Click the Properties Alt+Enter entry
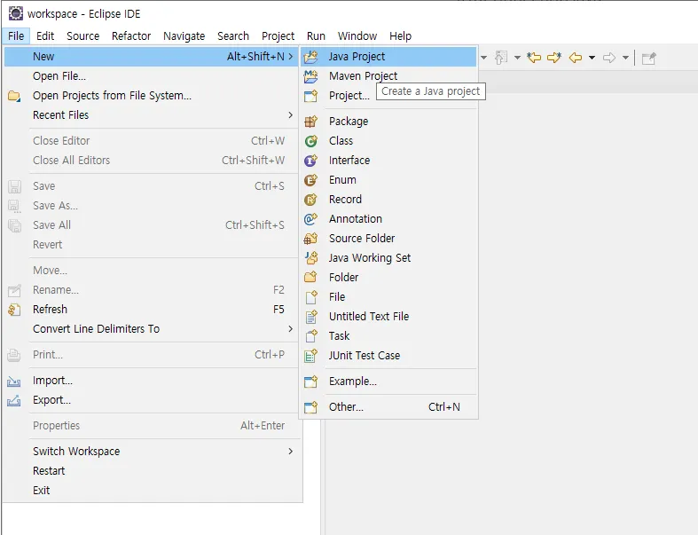 (152, 426)
